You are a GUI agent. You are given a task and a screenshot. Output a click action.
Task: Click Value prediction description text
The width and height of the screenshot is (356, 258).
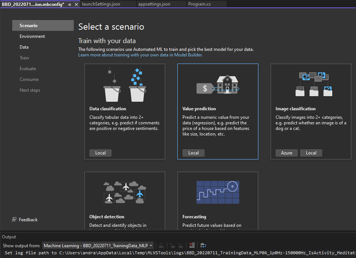216,126
